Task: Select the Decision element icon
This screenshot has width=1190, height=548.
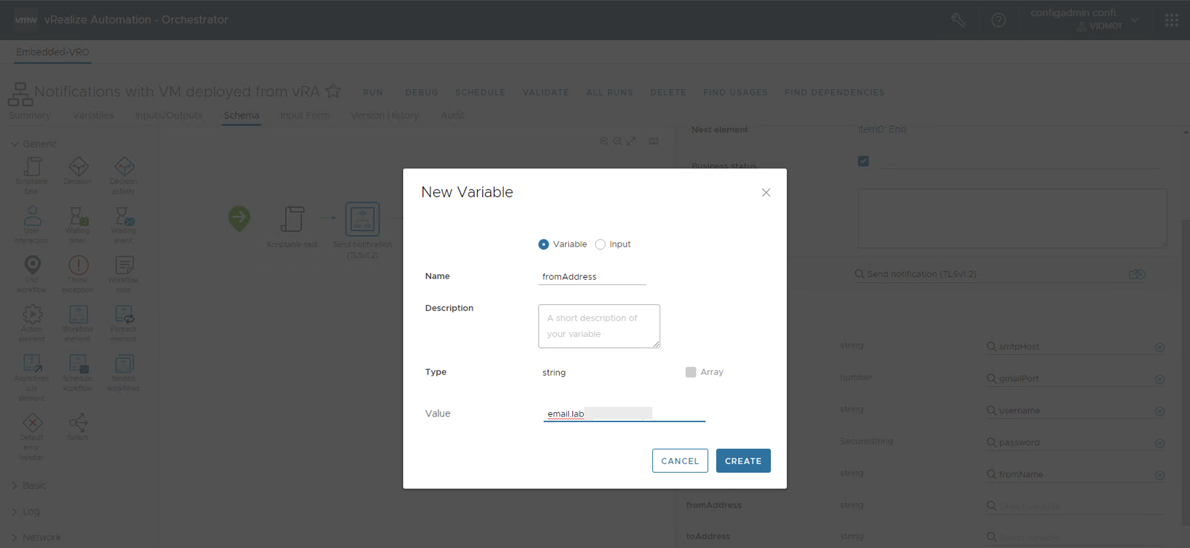Action: pos(78,167)
